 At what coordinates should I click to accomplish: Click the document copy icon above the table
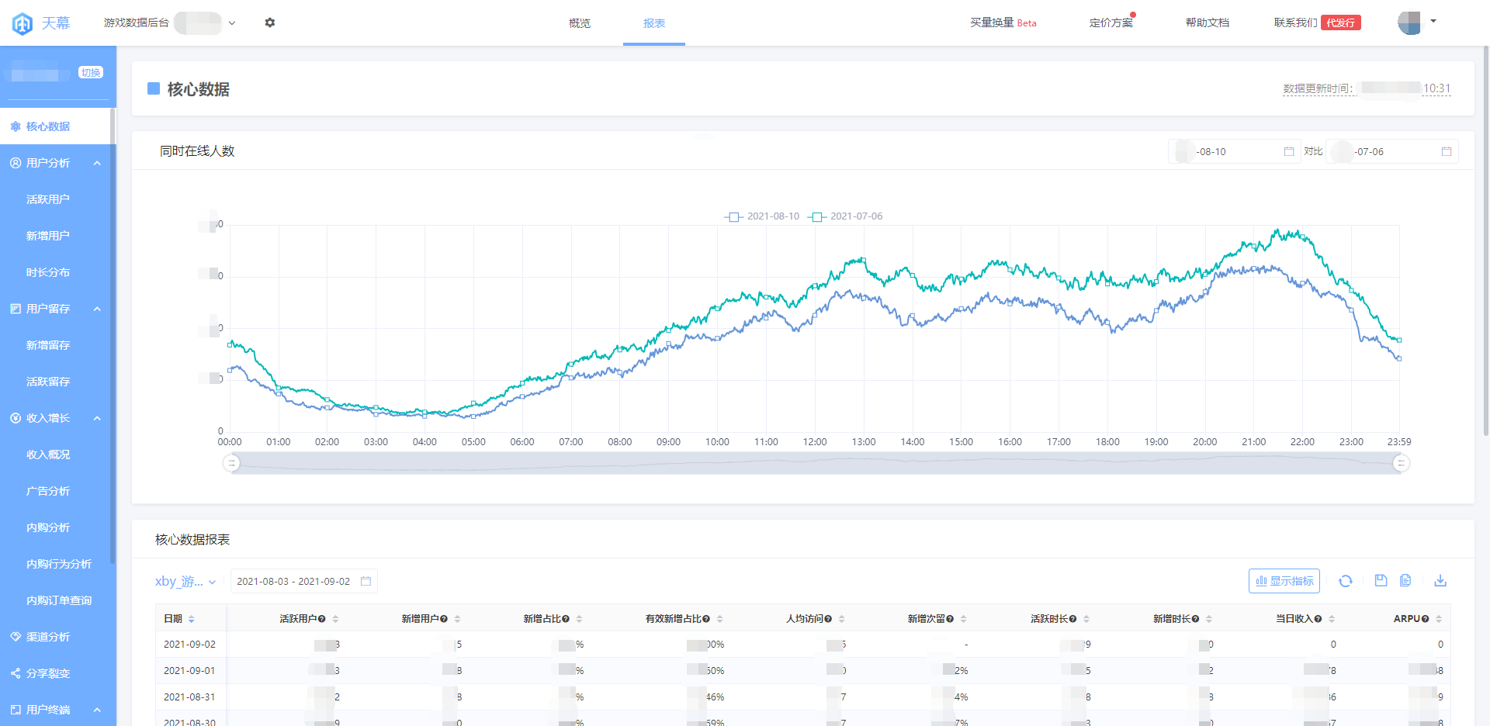(1405, 580)
